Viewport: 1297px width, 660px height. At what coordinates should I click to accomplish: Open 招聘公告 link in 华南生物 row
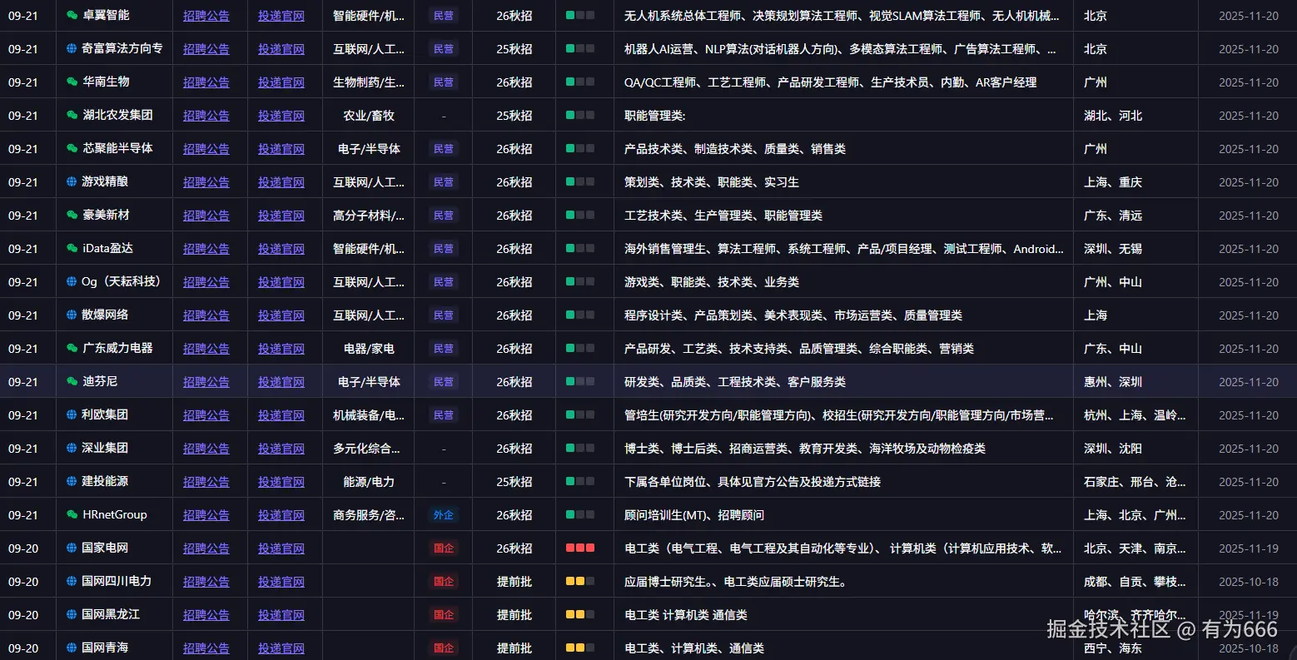tap(206, 82)
